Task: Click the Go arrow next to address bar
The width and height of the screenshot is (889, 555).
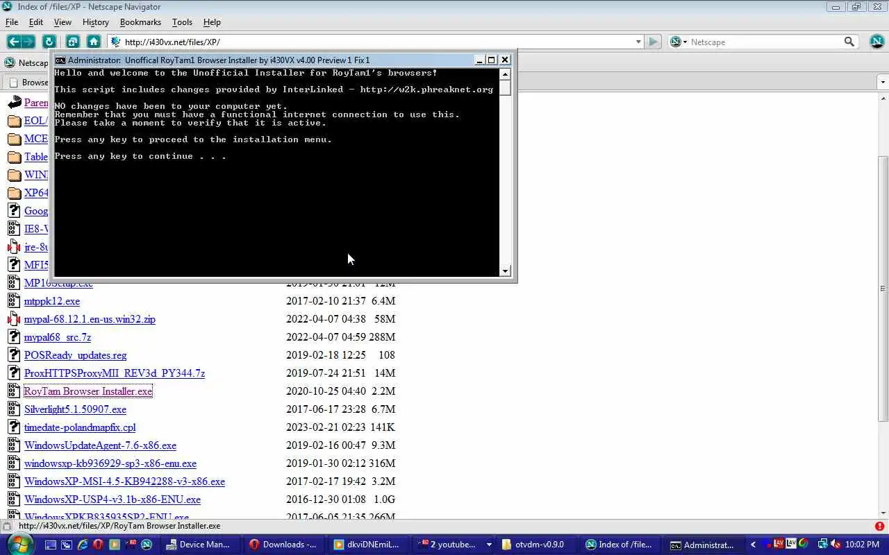Action: (x=653, y=42)
